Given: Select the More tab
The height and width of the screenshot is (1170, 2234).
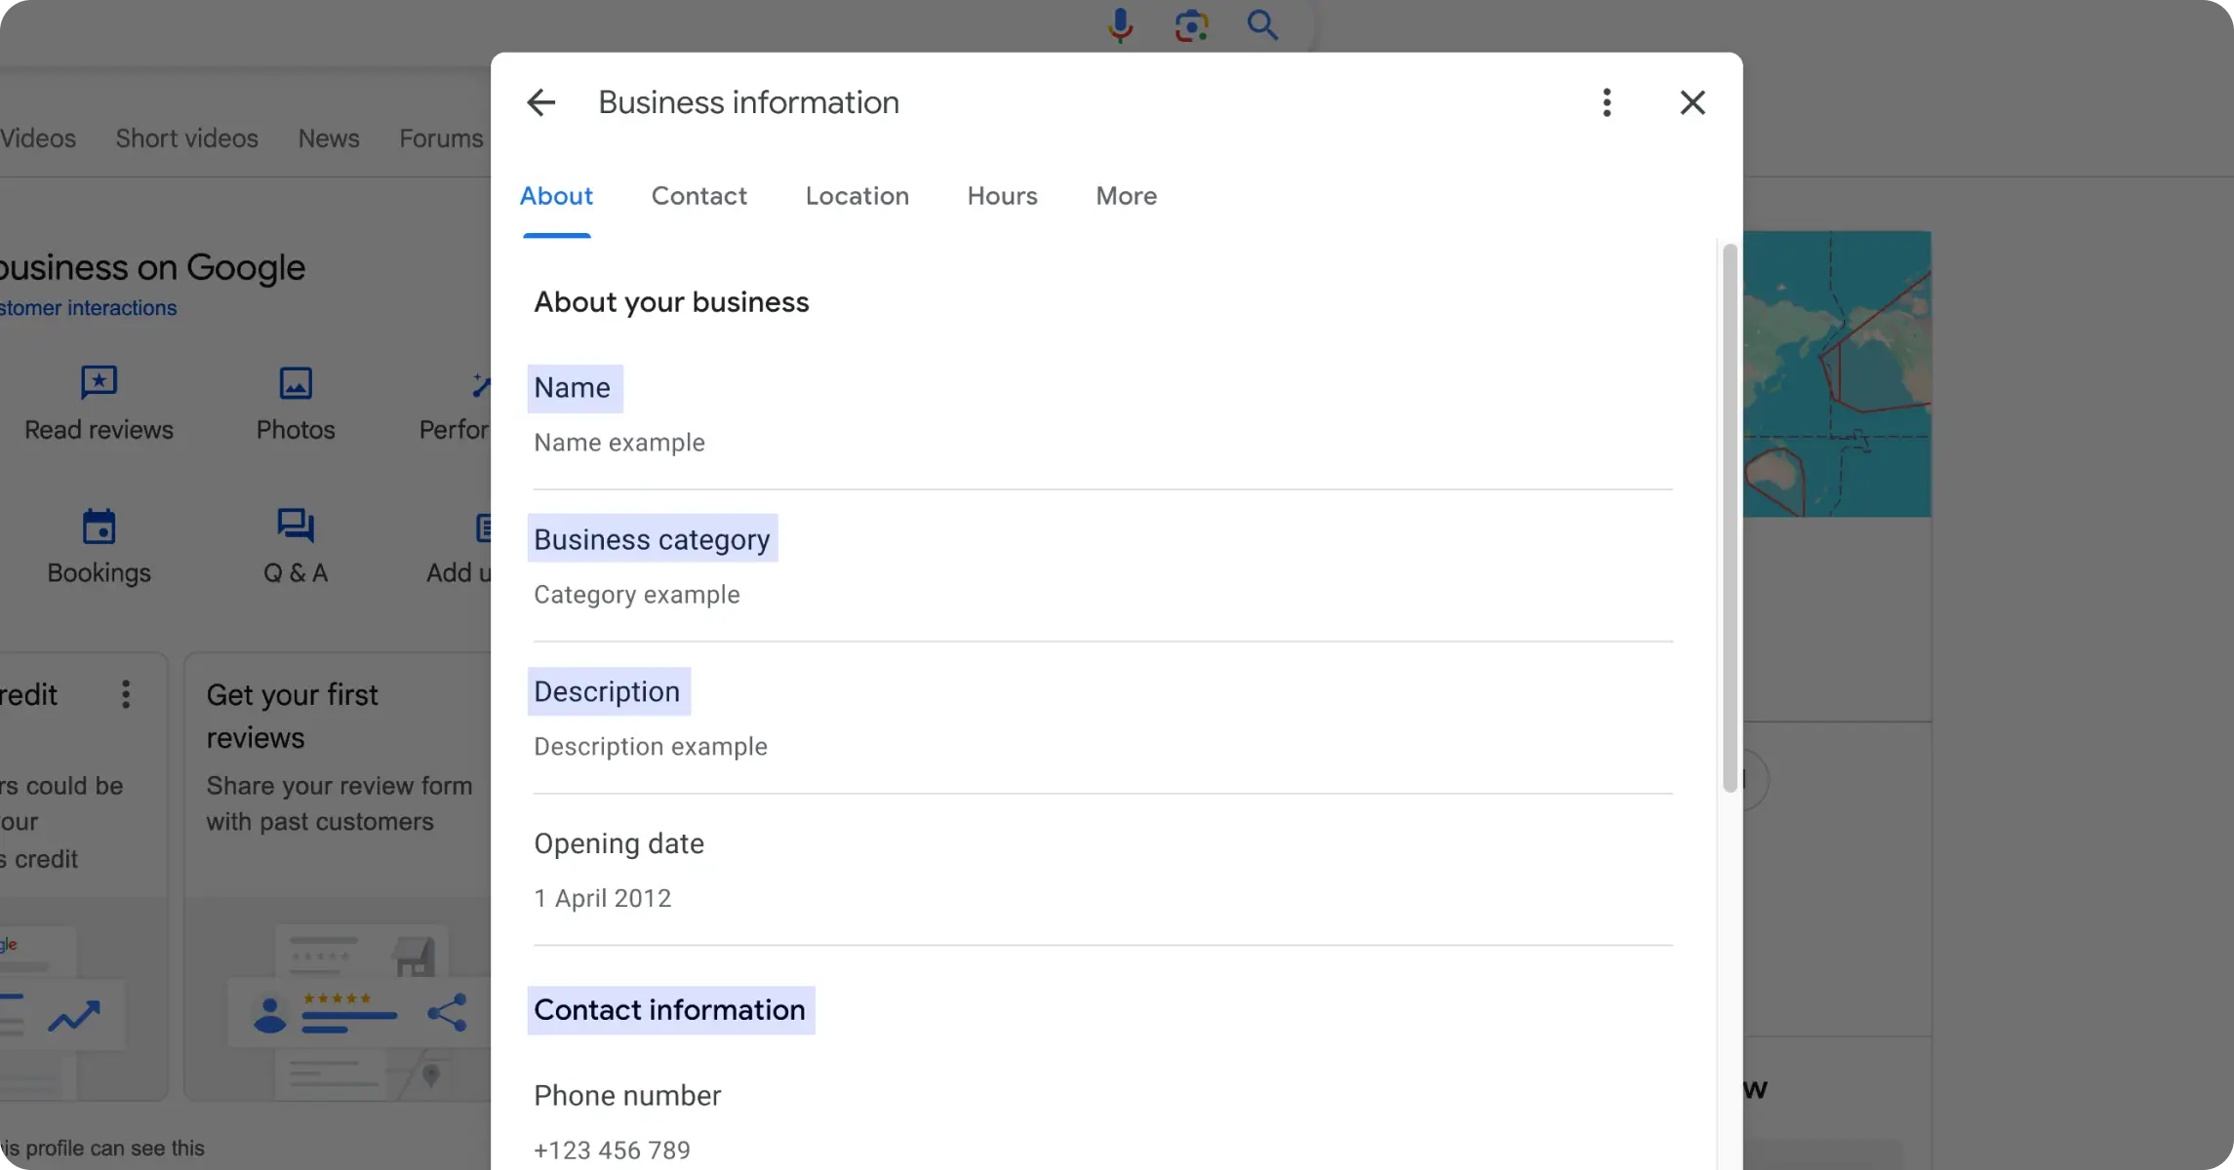Looking at the screenshot, I should 1125,197.
